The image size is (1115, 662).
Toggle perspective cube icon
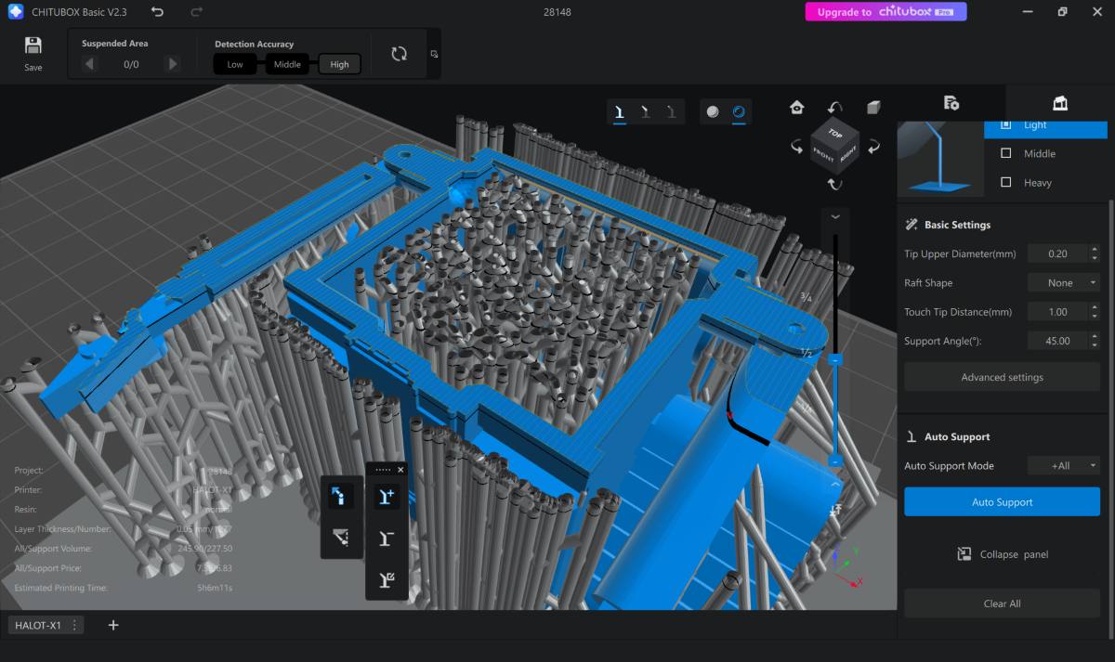click(x=873, y=108)
